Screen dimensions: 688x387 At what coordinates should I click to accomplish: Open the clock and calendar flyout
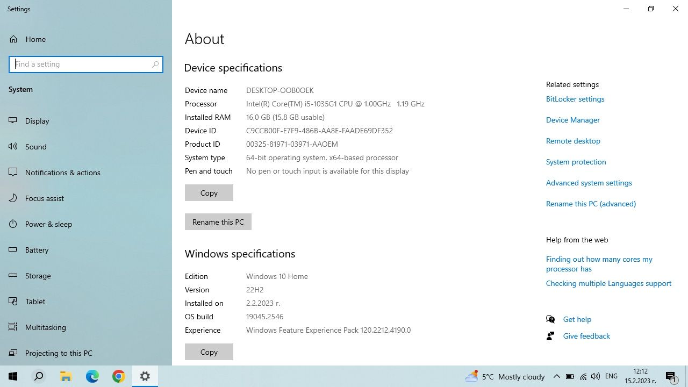click(x=640, y=376)
